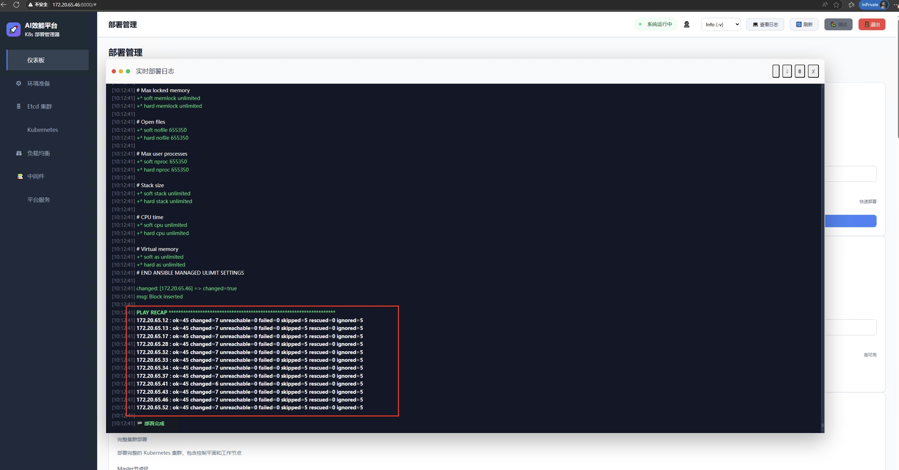The width and height of the screenshot is (899, 470).
Task: Open browser favorites list icon
Action: pyautogui.click(x=852, y=5)
